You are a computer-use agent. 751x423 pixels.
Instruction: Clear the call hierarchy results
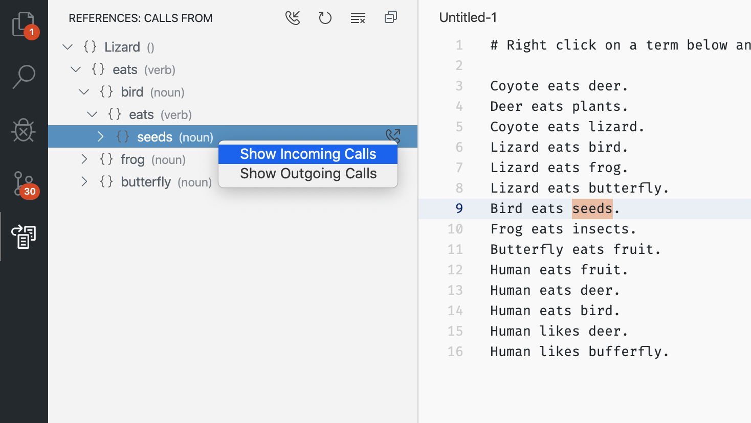click(x=358, y=17)
